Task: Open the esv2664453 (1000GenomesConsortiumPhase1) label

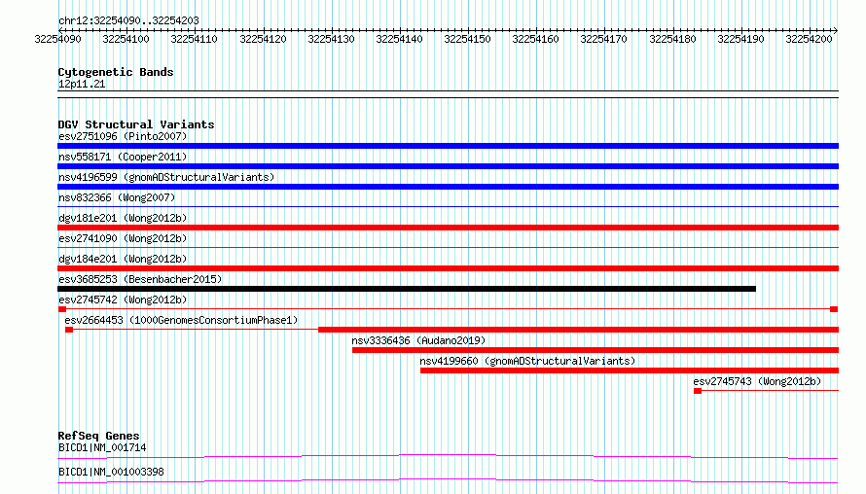Action: point(181,320)
